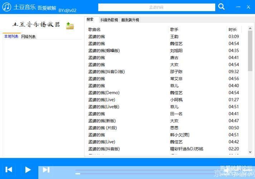Click the music note app logo
This screenshot has width=255, height=179.
point(6,7)
